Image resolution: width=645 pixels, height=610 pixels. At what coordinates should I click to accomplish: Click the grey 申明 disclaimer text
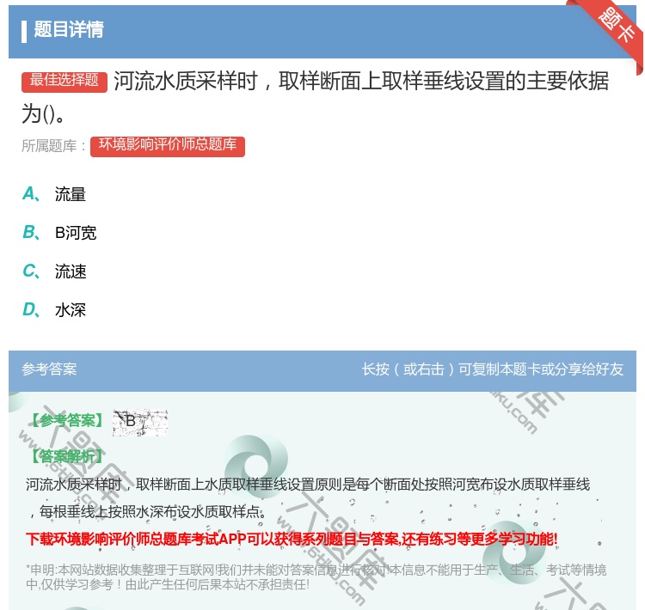(316, 577)
